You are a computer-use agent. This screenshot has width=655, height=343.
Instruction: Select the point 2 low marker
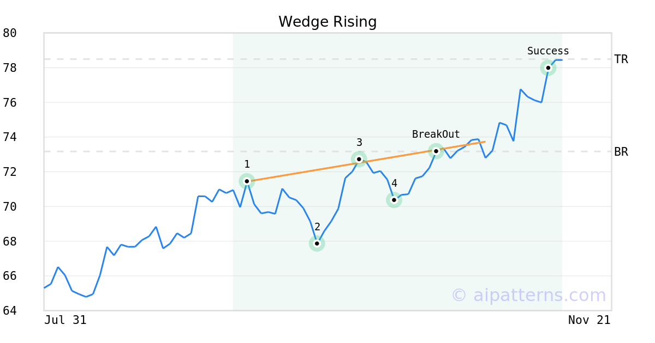coord(317,243)
